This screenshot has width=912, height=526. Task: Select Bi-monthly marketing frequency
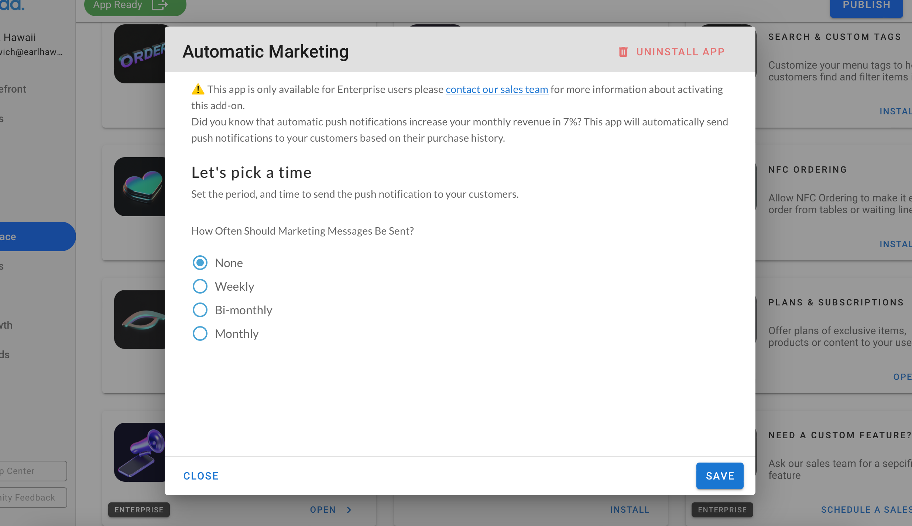pos(200,310)
